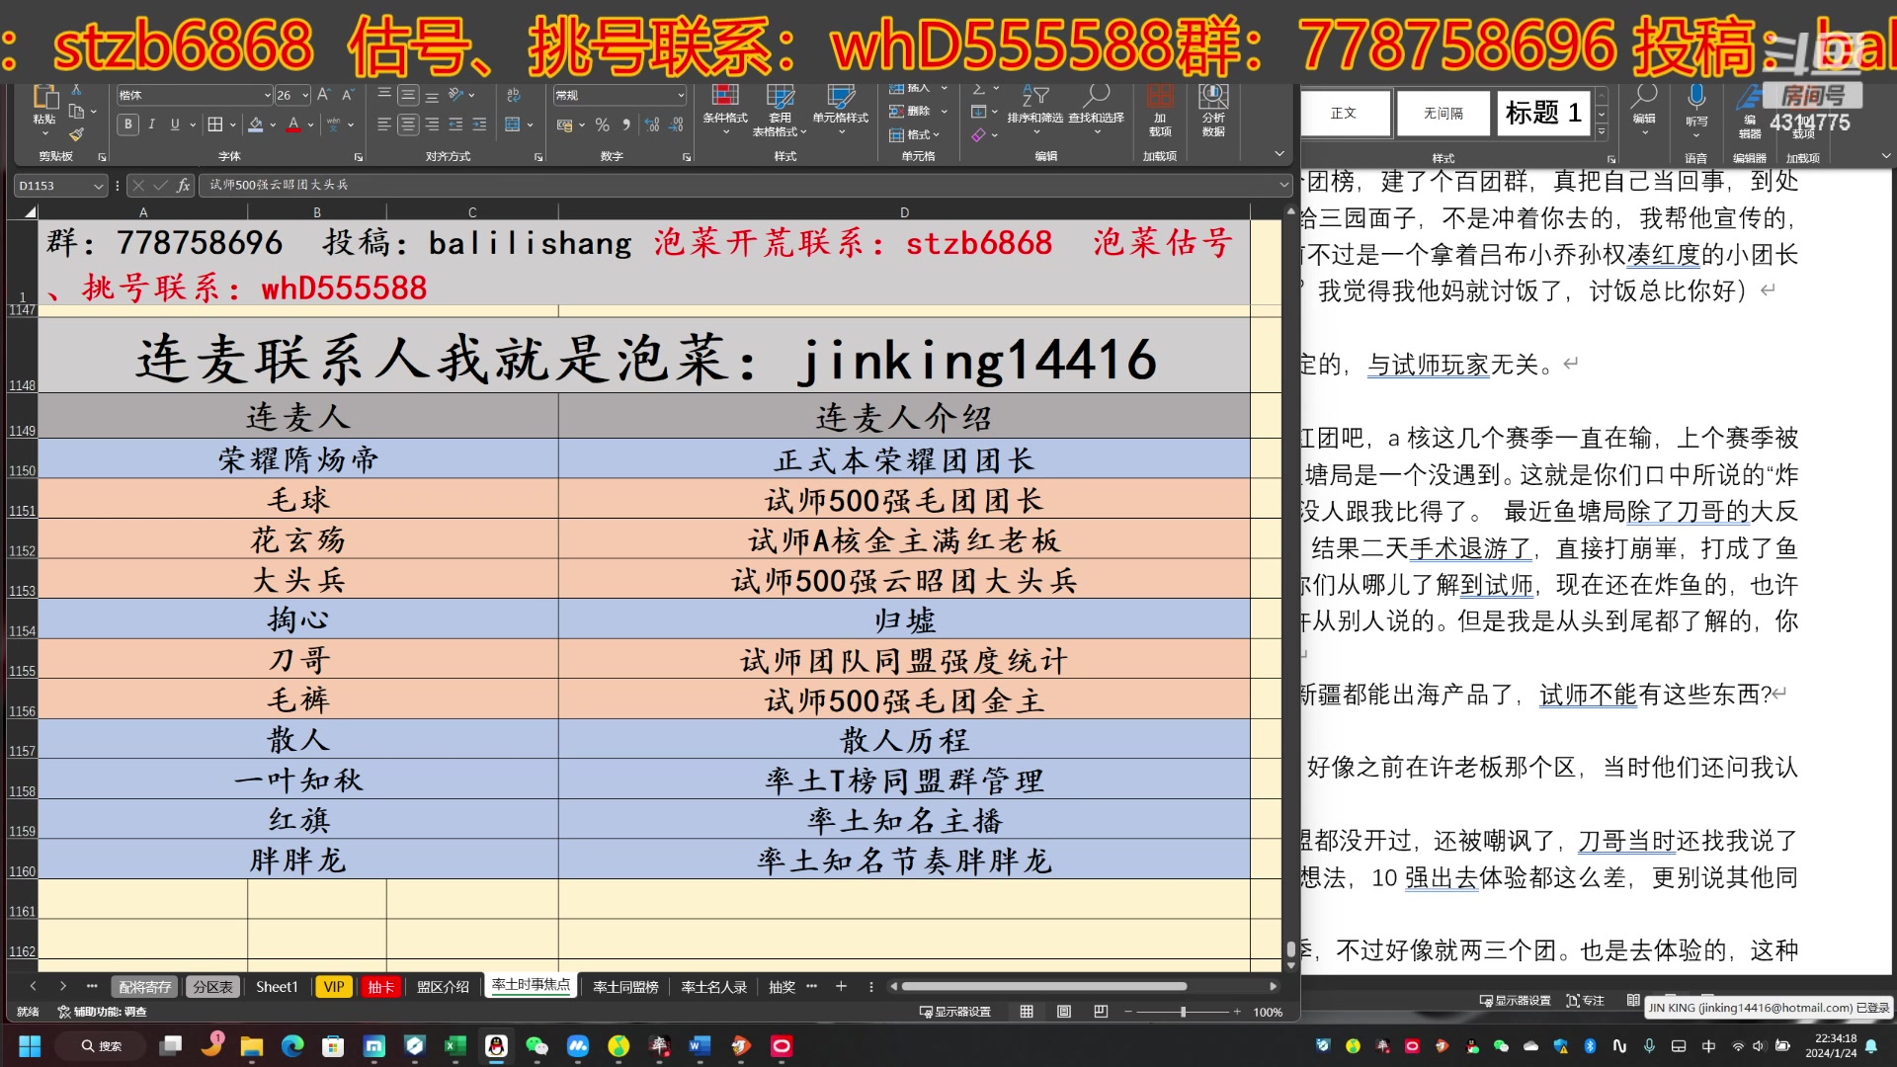Screen dimensions: 1897x1067
Task: Open 查找和选择 find and select
Action: (1096, 109)
